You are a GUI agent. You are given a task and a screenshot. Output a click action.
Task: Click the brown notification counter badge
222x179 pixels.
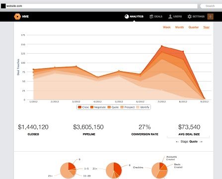pos(210,16)
